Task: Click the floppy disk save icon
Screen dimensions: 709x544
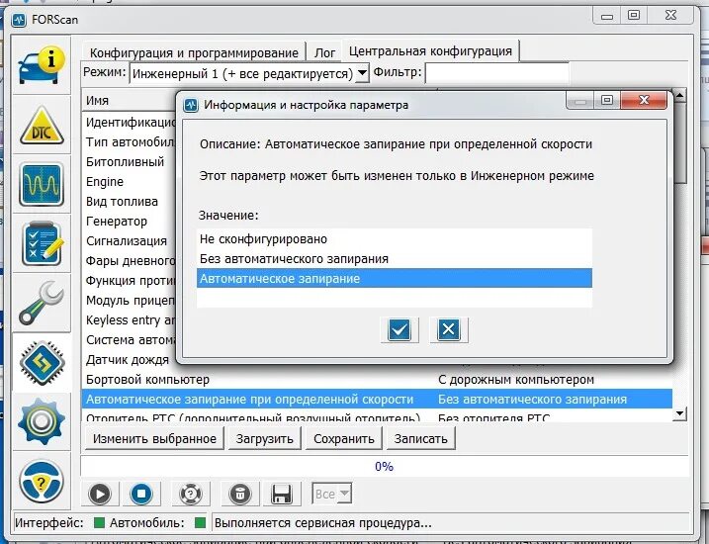Action: click(281, 494)
